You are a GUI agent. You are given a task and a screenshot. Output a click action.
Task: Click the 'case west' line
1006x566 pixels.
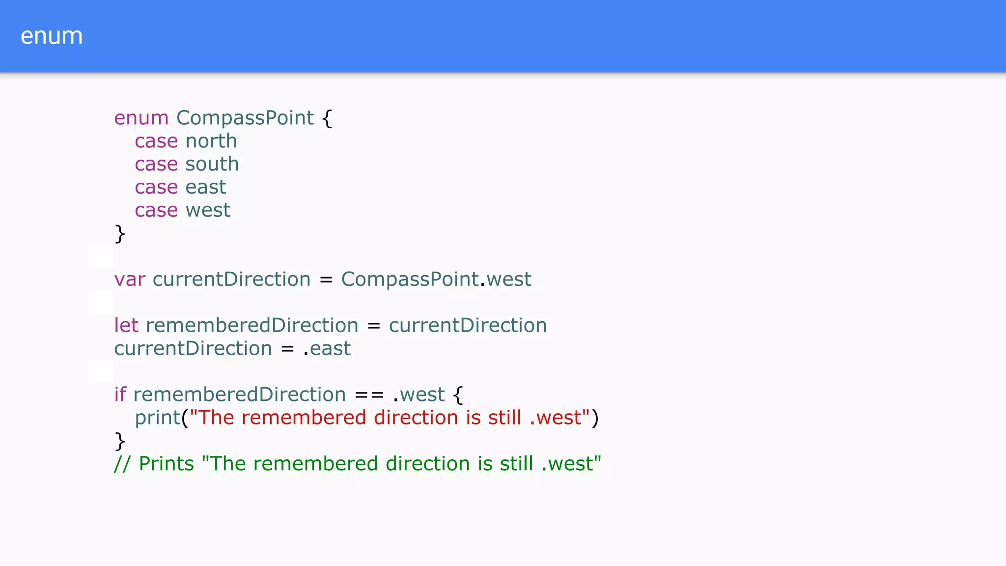coord(182,210)
